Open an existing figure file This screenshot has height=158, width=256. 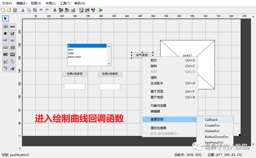[9, 10]
